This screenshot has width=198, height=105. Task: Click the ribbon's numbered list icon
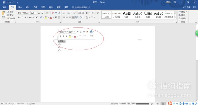coord(68,13)
